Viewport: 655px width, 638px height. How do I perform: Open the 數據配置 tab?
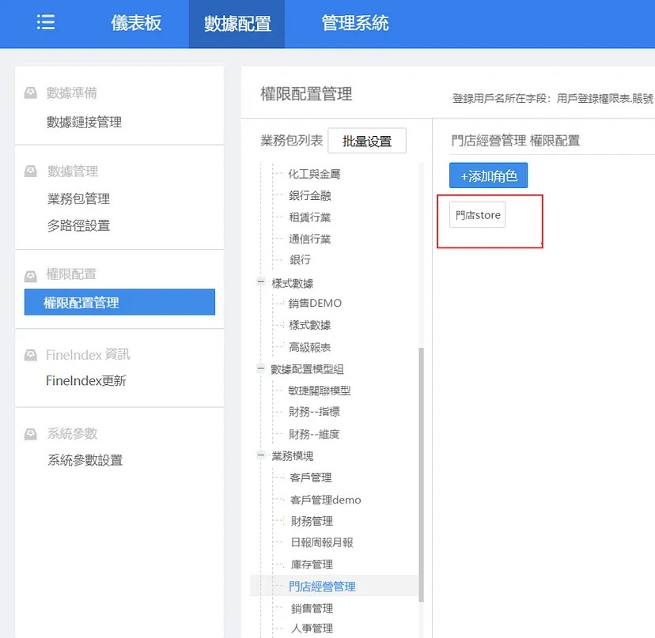click(237, 24)
